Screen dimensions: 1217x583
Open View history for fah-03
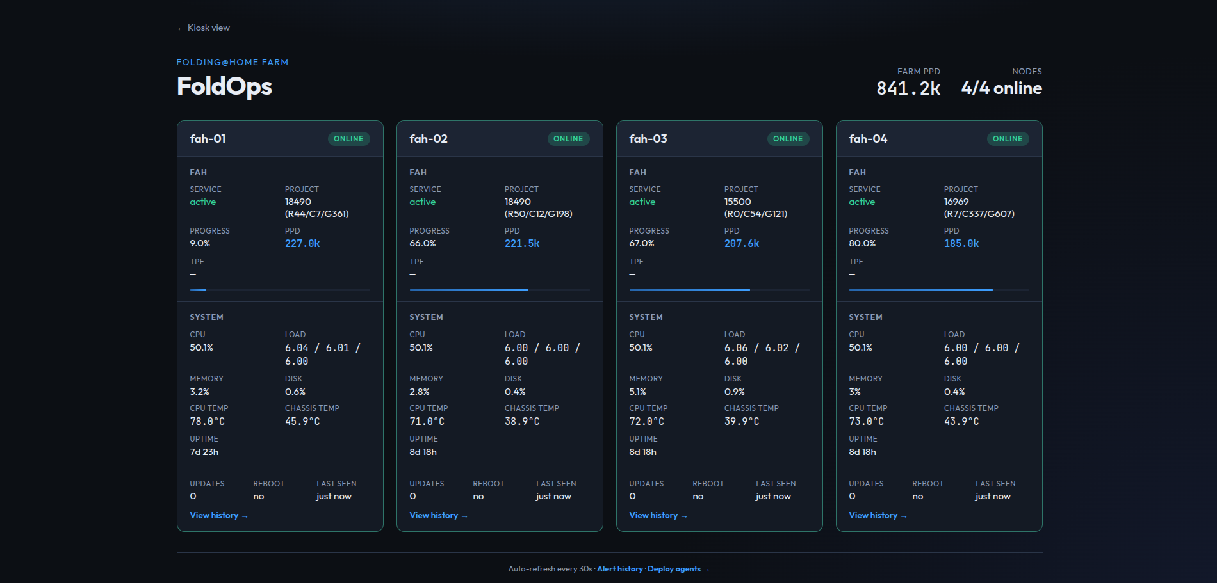658,516
